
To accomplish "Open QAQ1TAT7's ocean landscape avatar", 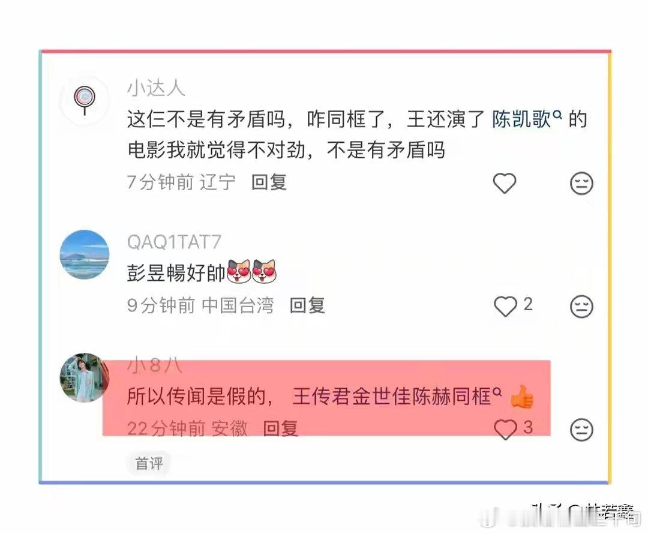I will pyautogui.click(x=85, y=254).
